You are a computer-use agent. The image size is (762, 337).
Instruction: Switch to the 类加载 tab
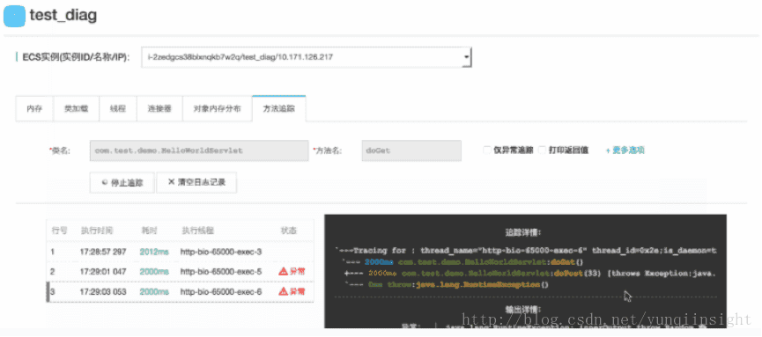tap(76, 109)
